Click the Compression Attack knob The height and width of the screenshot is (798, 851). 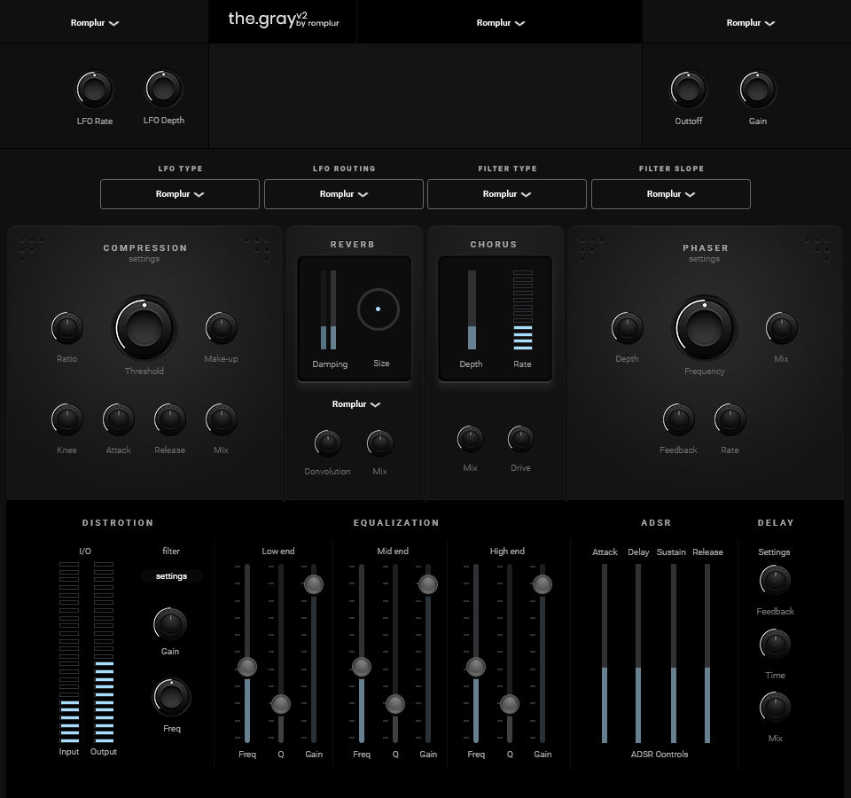point(118,419)
